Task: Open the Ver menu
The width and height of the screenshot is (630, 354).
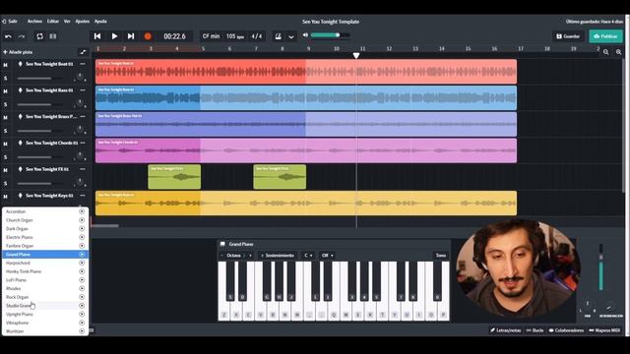Action: [x=67, y=22]
